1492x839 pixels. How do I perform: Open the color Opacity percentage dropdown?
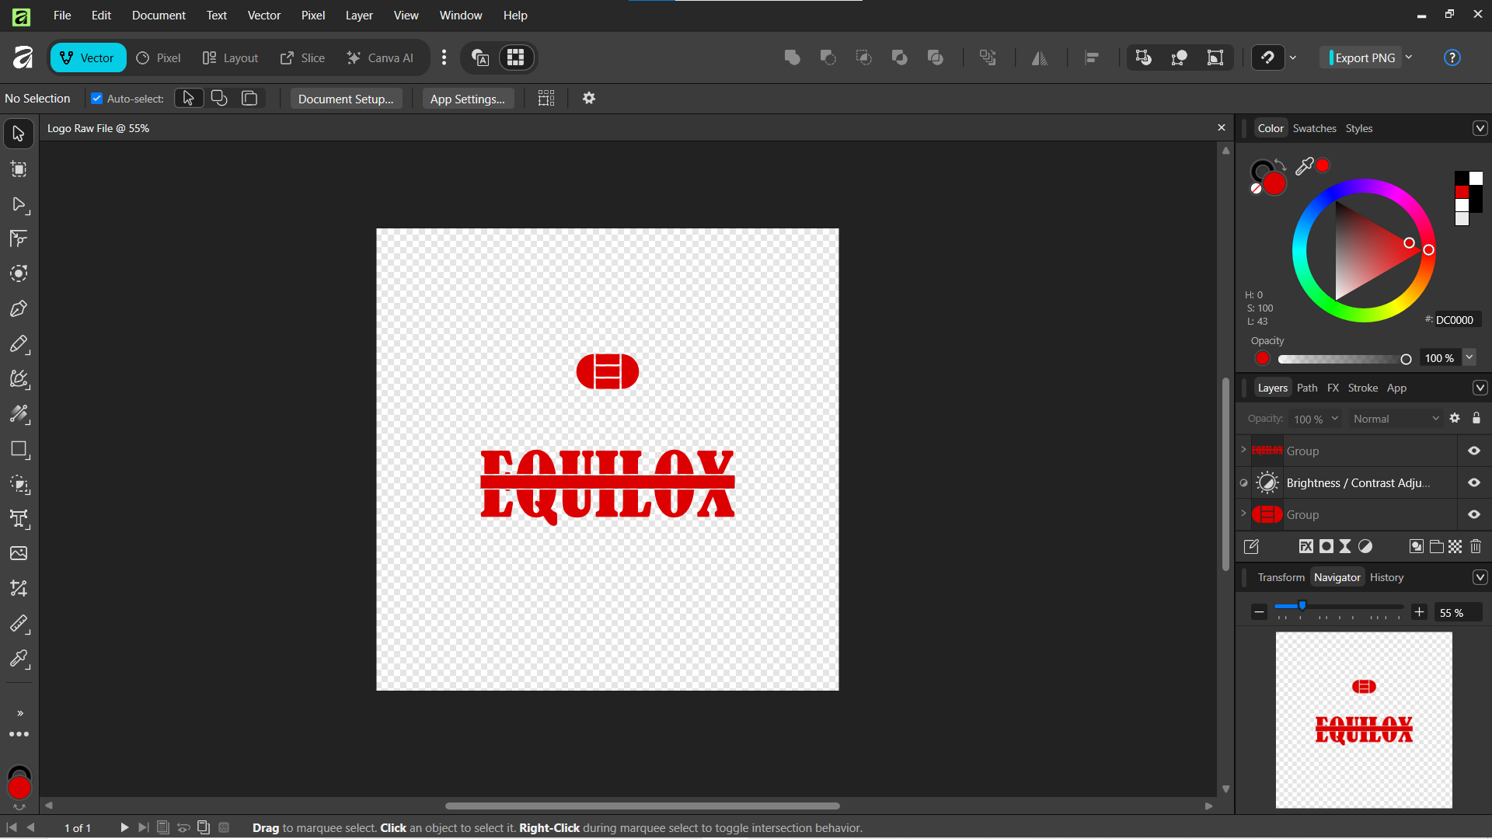[x=1469, y=357]
